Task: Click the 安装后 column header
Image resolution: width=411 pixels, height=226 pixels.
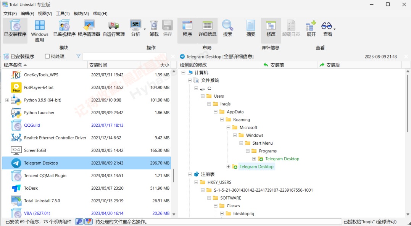Action: pyautogui.click(x=359, y=65)
